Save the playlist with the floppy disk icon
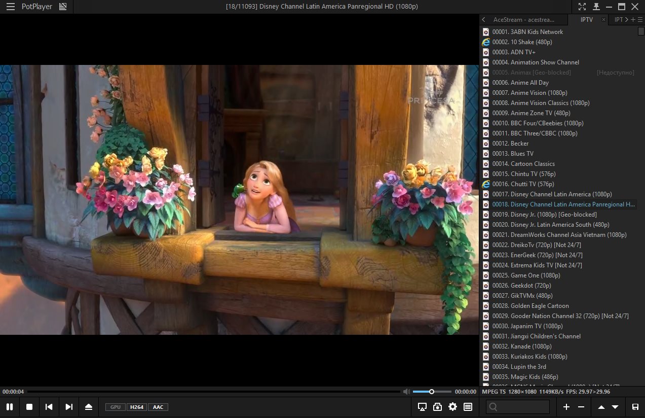 (635, 407)
